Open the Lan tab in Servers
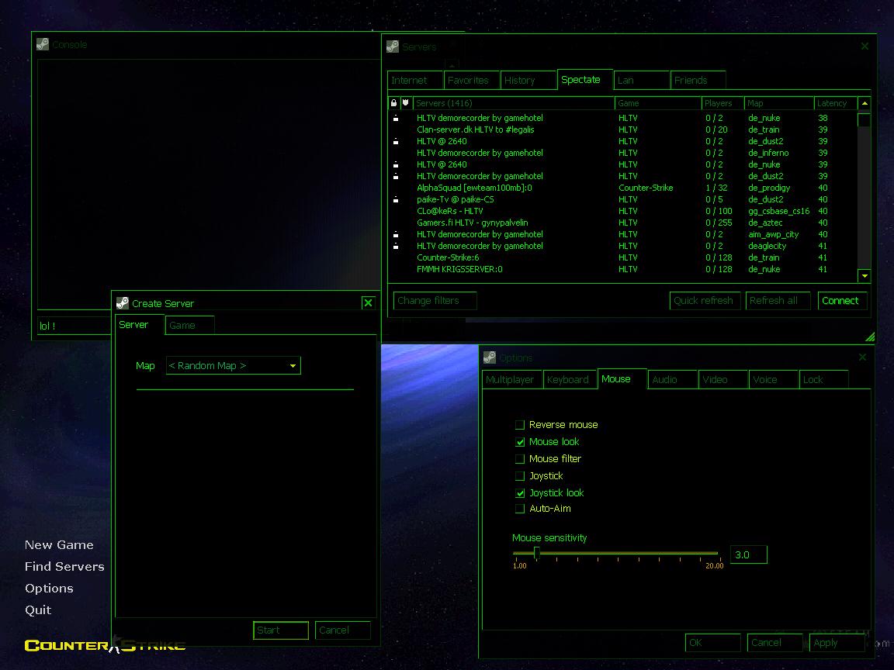Image resolution: width=894 pixels, height=670 pixels. coord(642,81)
